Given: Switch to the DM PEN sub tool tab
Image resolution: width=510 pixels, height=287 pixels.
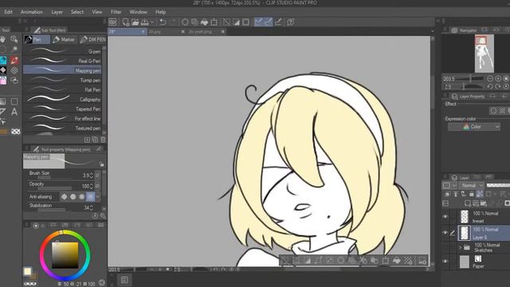Looking at the screenshot, I should point(93,39).
